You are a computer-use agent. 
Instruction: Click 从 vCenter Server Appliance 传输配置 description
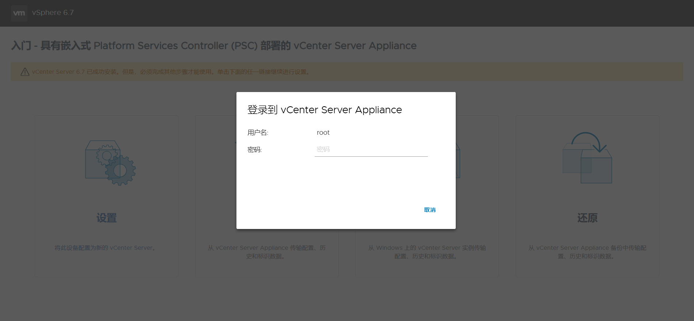267,252
